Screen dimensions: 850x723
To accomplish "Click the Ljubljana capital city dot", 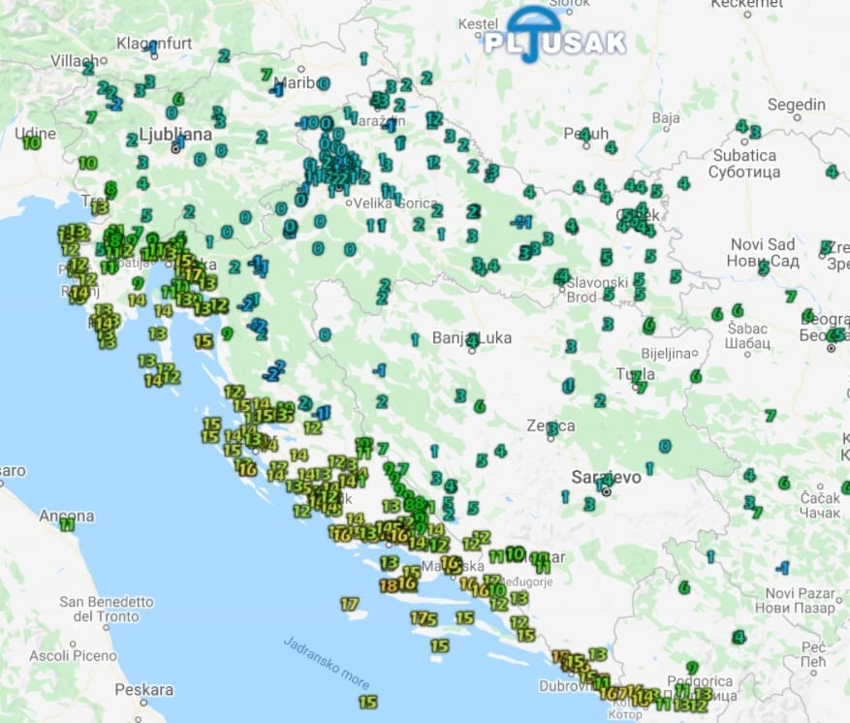I will (x=176, y=149).
